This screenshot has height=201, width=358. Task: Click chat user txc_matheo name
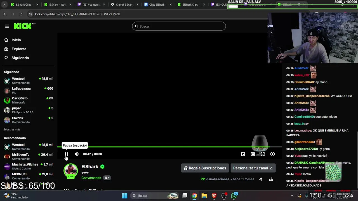pyautogui.click(x=303, y=131)
